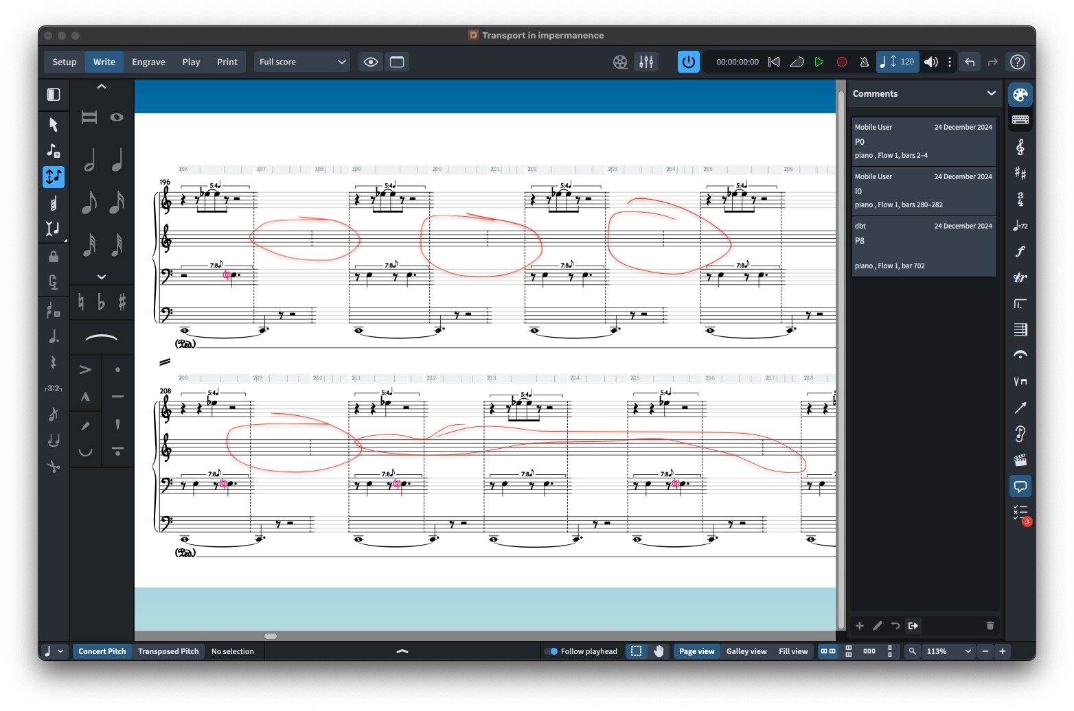
Task: Open the comments speech bubble panel
Action: point(1020,487)
